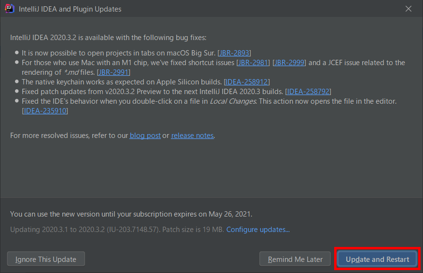Screen dimensions: 423x273
Task: Open the IDEA-258792 issue link
Action: point(308,92)
